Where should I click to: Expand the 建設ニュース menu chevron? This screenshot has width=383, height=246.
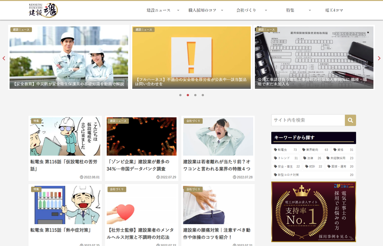[178, 10]
